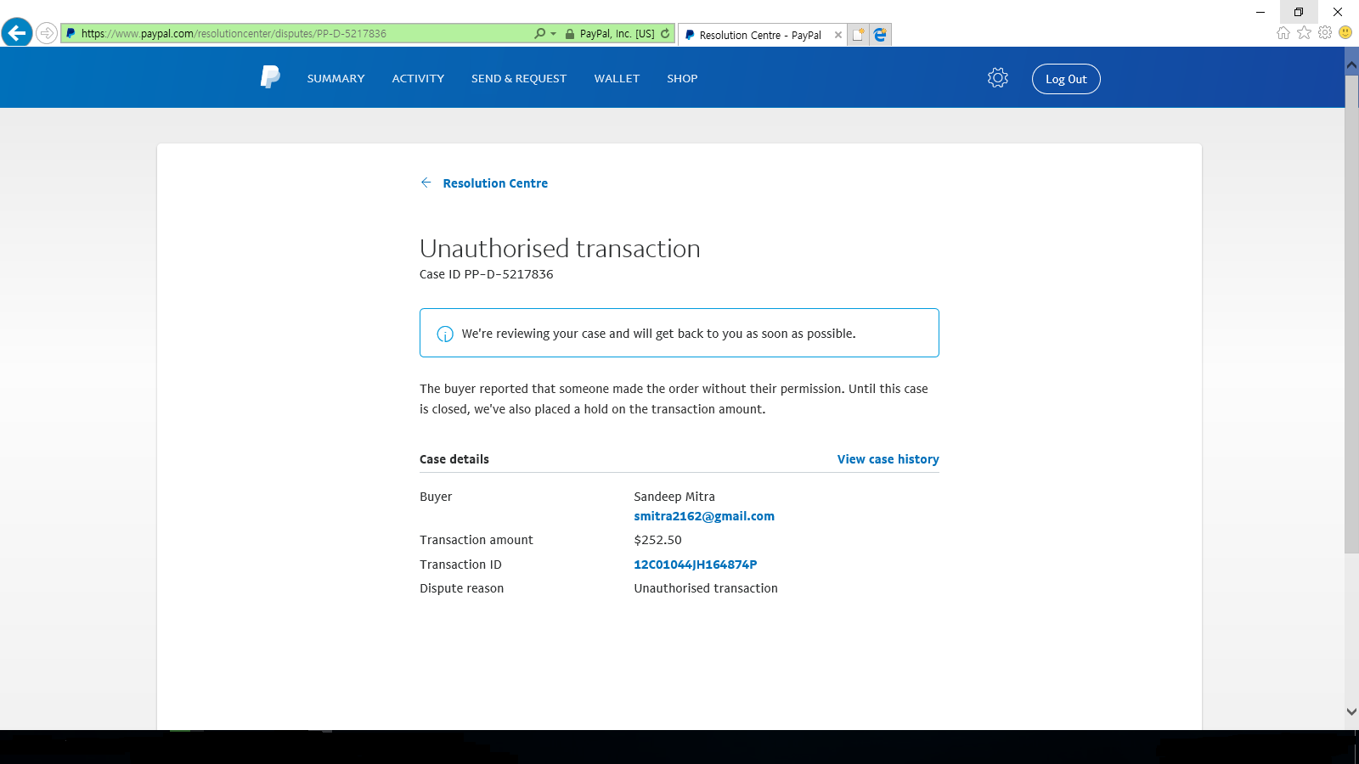Click the Dispute reason label

461,588
